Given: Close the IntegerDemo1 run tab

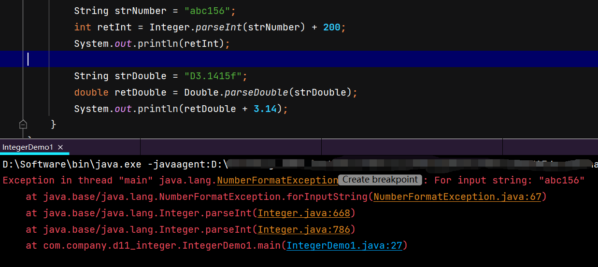Looking at the screenshot, I should point(60,147).
